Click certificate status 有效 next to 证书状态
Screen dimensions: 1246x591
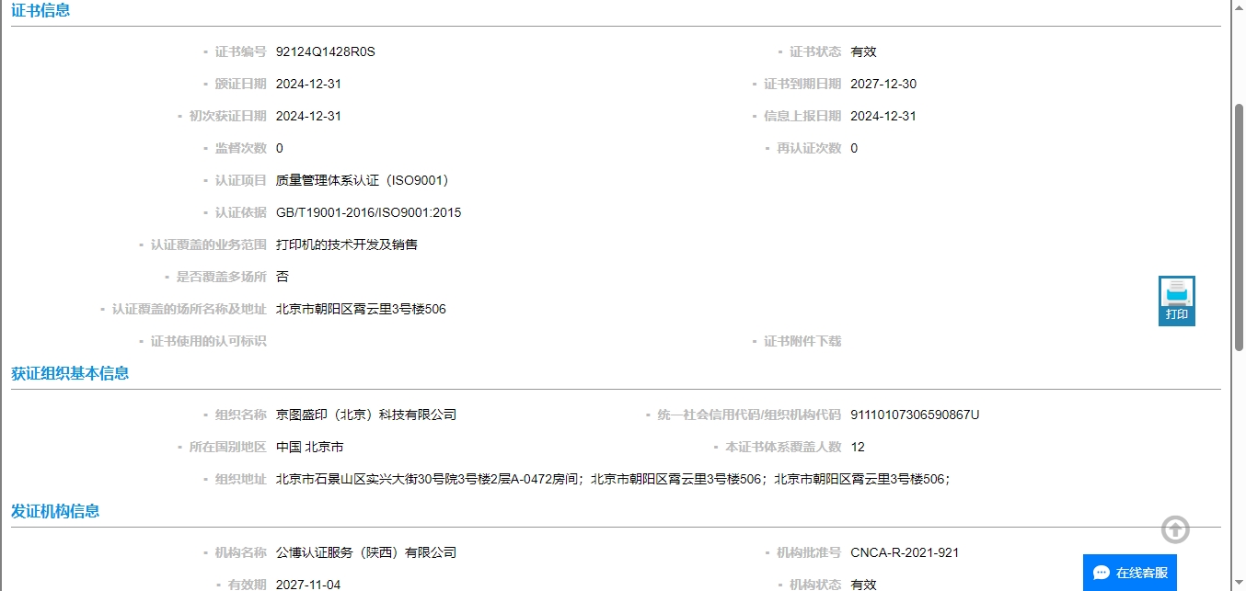pyautogui.click(x=863, y=51)
